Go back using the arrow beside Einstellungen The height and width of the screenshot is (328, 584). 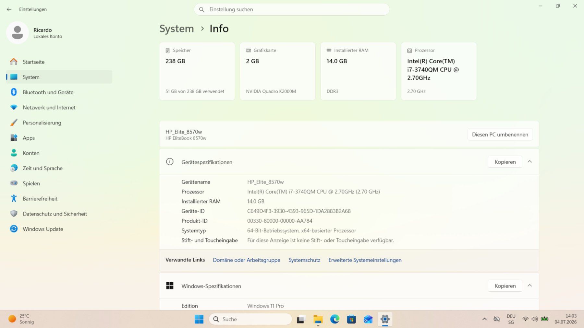tap(9, 9)
